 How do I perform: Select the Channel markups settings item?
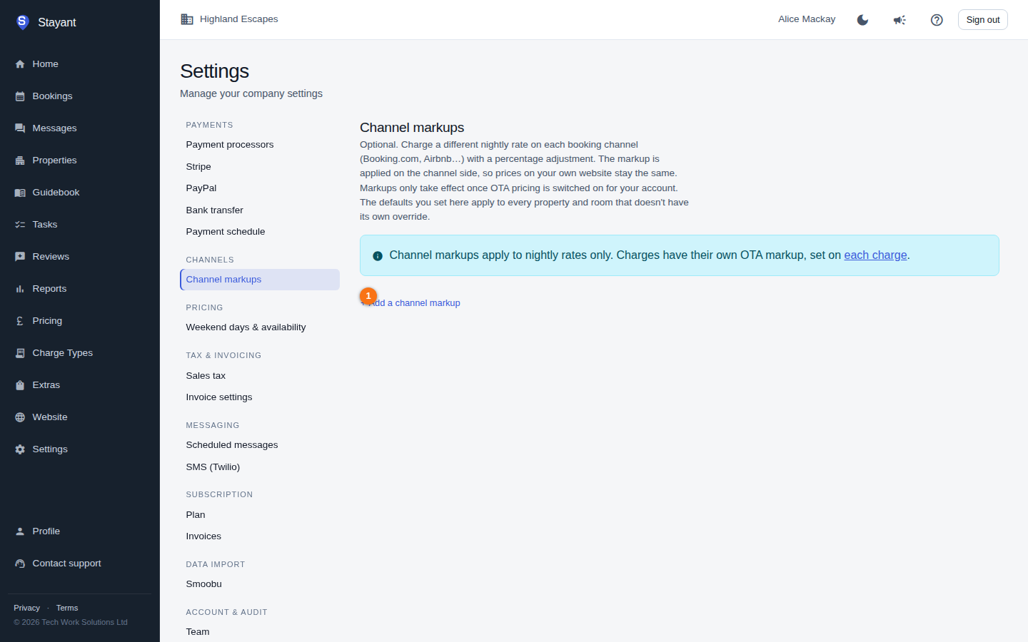pyautogui.click(x=260, y=280)
